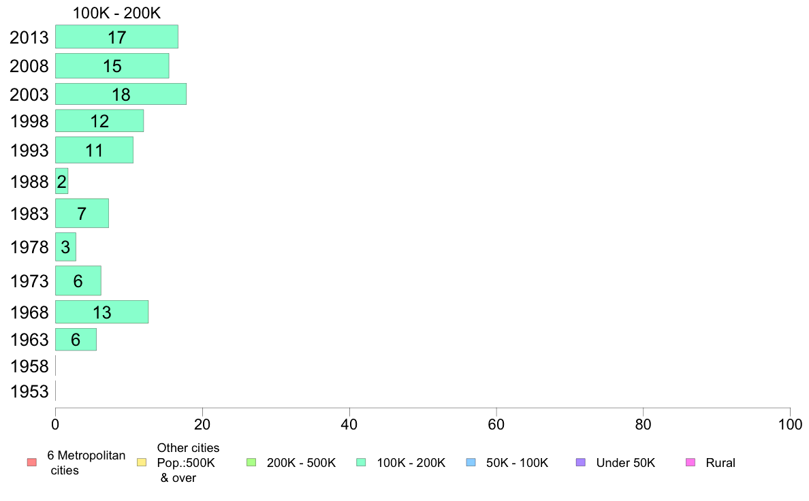Select the 2003 bar showing 18

click(x=121, y=94)
